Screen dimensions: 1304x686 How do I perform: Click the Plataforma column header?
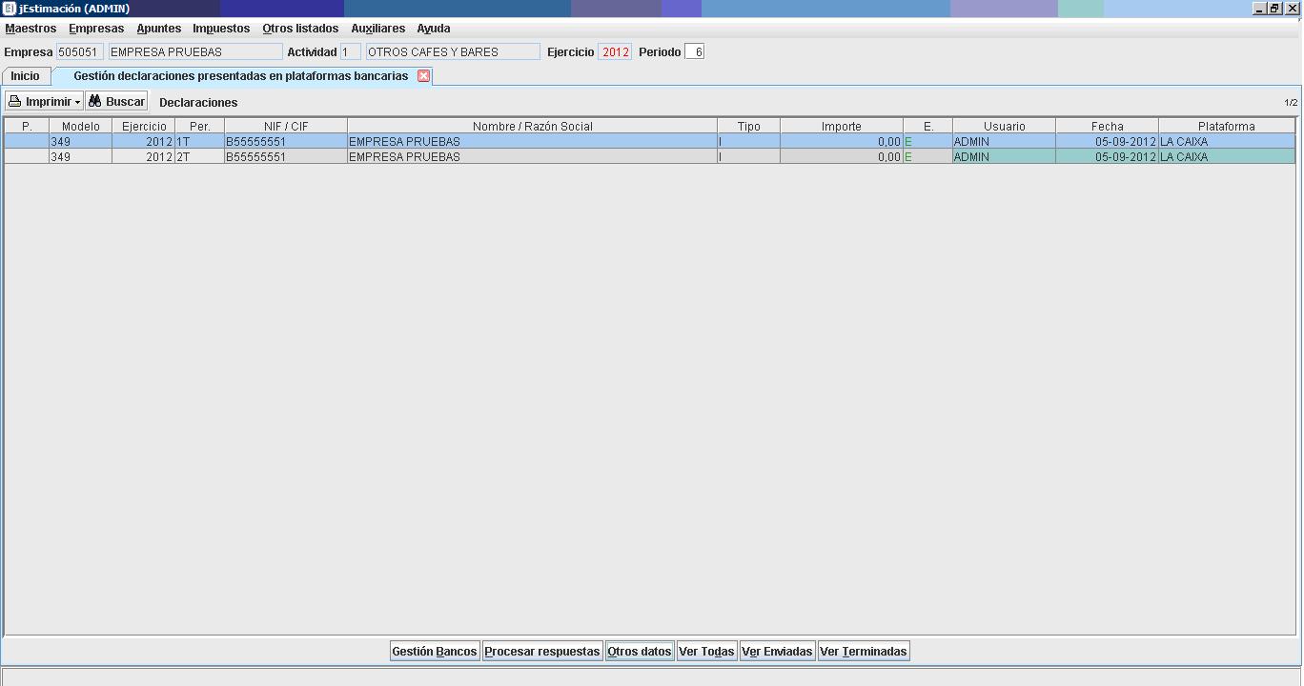(x=1226, y=126)
